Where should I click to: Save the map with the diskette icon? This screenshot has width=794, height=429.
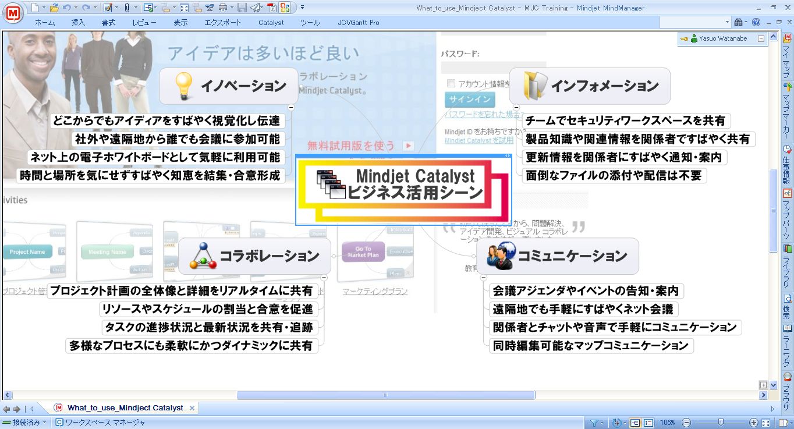pyautogui.click(x=242, y=8)
